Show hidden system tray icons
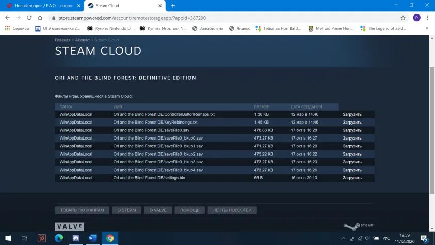This screenshot has width=435, height=245. coord(344,238)
